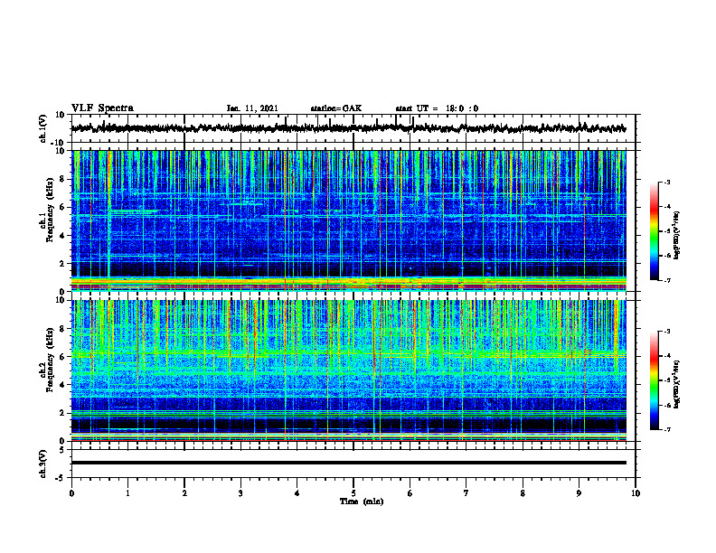This screenshot has height=553, width=716.
Task: Click time axis tick label "7"
Action: pos(466,493)
